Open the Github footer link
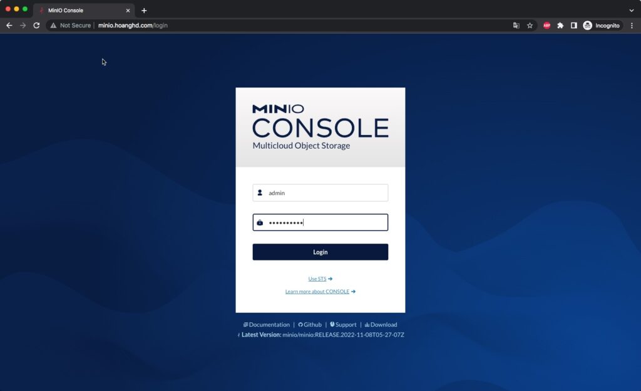This screenshot has width=641, height=391. (310, 325)
